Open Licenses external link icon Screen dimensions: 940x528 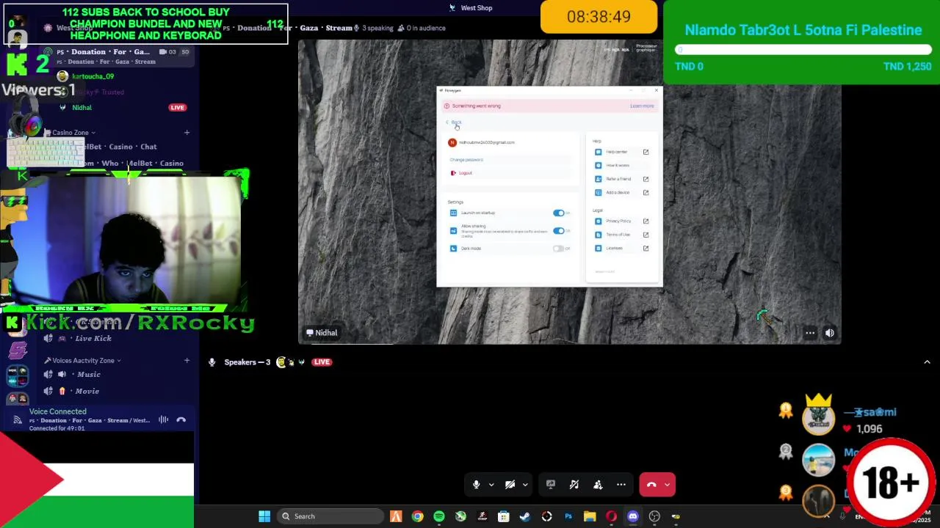(646, 248)
